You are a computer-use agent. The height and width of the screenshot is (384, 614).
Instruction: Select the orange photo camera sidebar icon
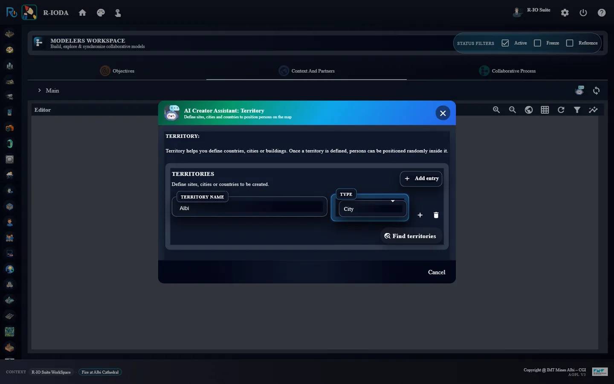click(x=9, y=128)
